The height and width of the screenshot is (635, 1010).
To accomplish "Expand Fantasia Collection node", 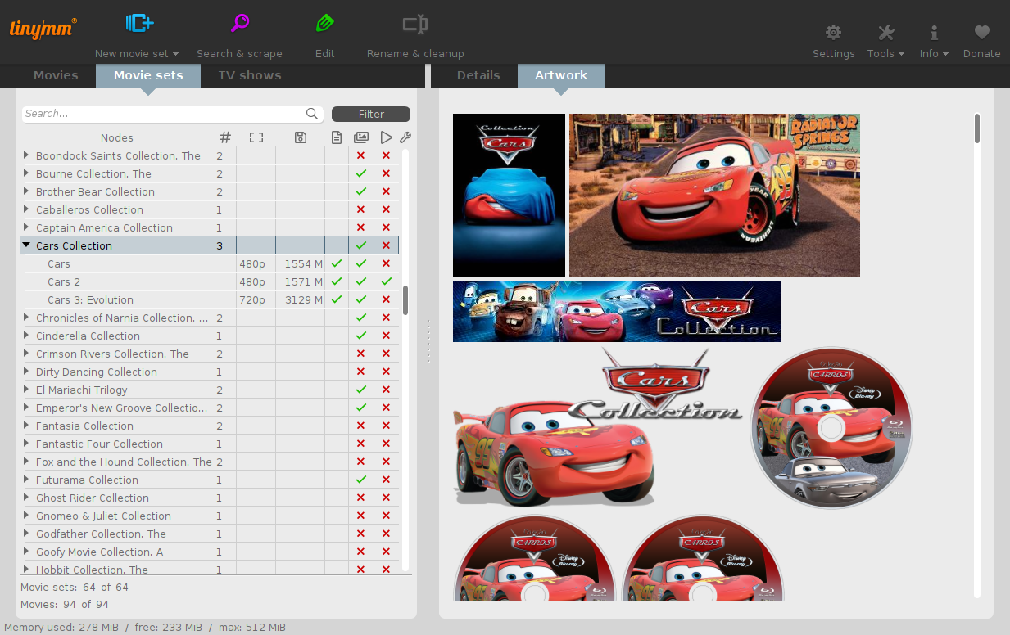I will click(26, 425).
